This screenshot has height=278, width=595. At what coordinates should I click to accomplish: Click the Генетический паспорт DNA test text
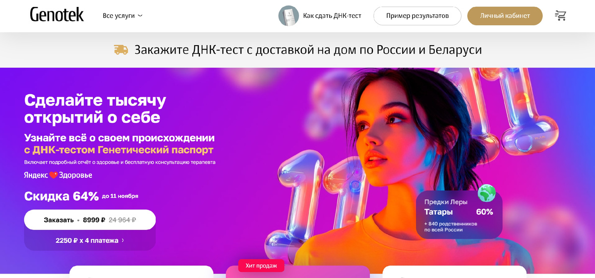pyautogui.click(x=119, y=150)
